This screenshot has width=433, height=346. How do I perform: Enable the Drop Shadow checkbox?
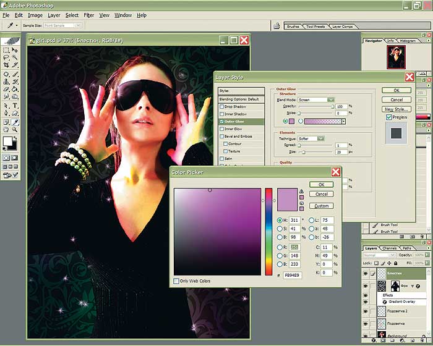click(221, 106)
